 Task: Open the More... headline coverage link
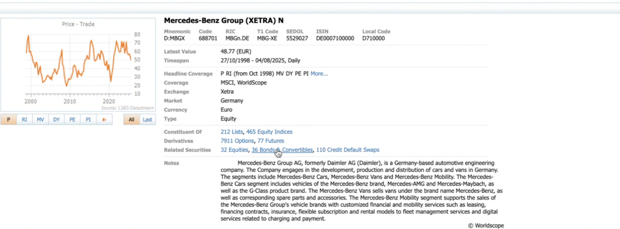pos(319,73)
